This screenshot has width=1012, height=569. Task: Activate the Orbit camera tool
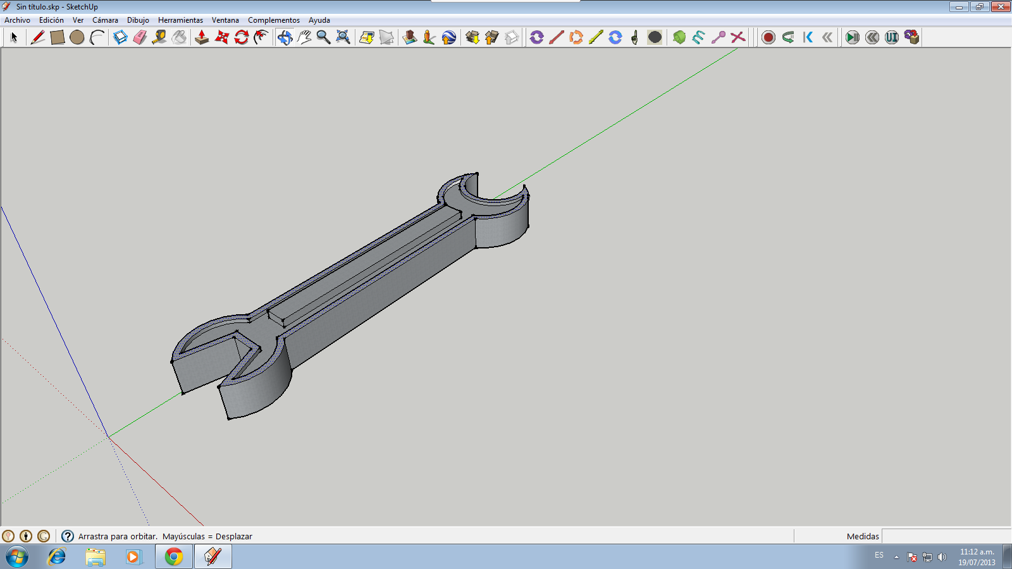point(285,37)
